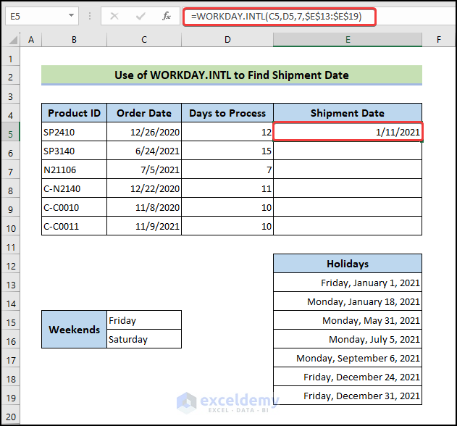
Task: Select holiday Monday, July 5, 2021
Action: click(x=348, y=339)
